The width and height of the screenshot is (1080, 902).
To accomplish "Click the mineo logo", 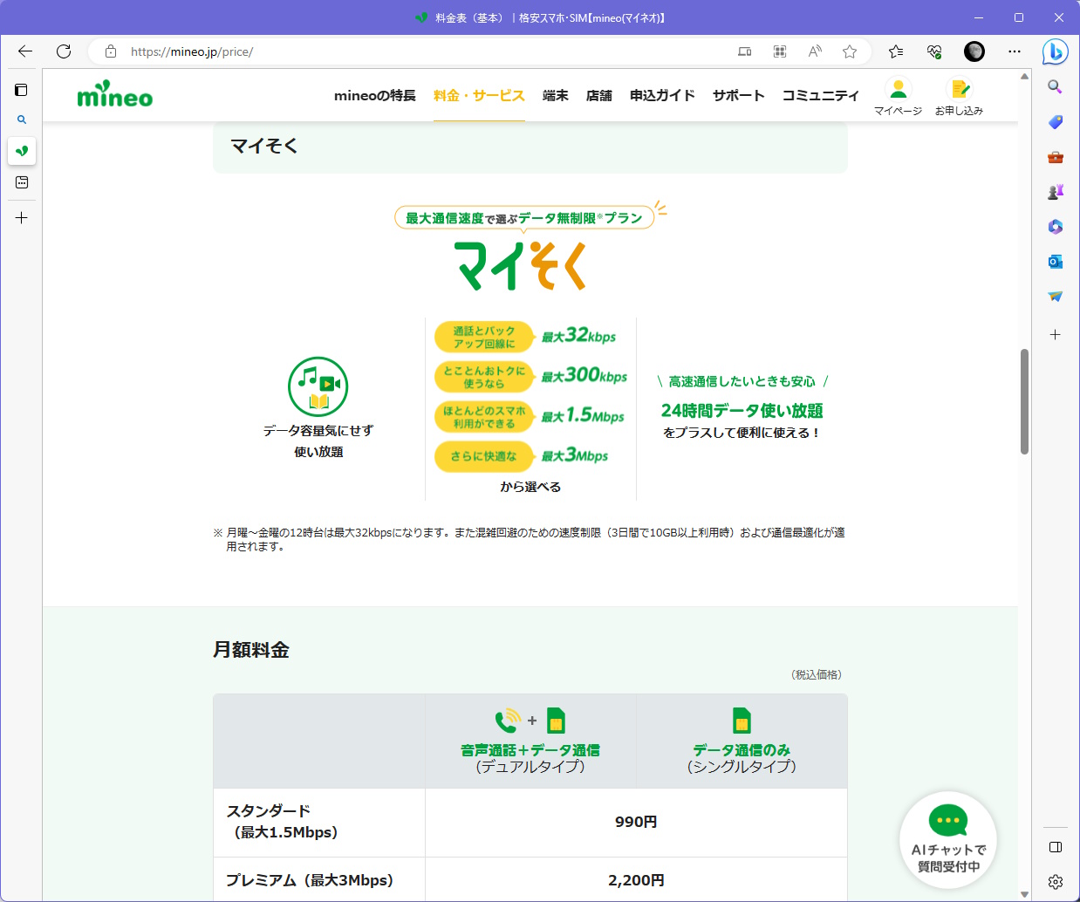I will click(115, 94).
